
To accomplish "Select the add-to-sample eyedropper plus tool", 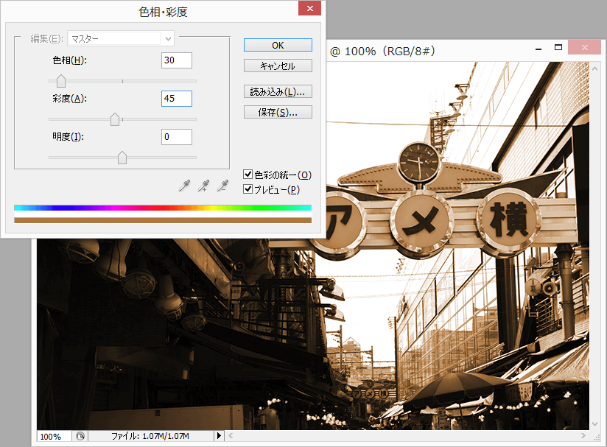I will click(x=203, y=186).
